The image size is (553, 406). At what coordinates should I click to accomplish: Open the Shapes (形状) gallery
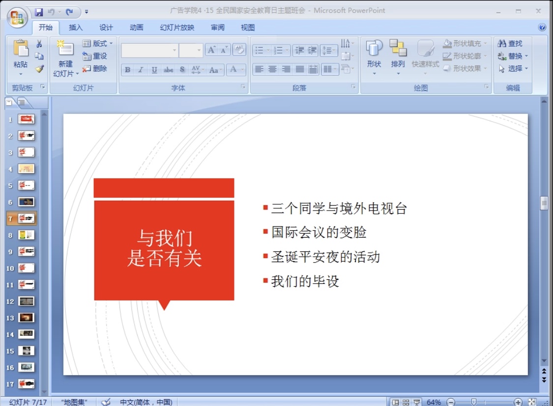tap(374, 54)
